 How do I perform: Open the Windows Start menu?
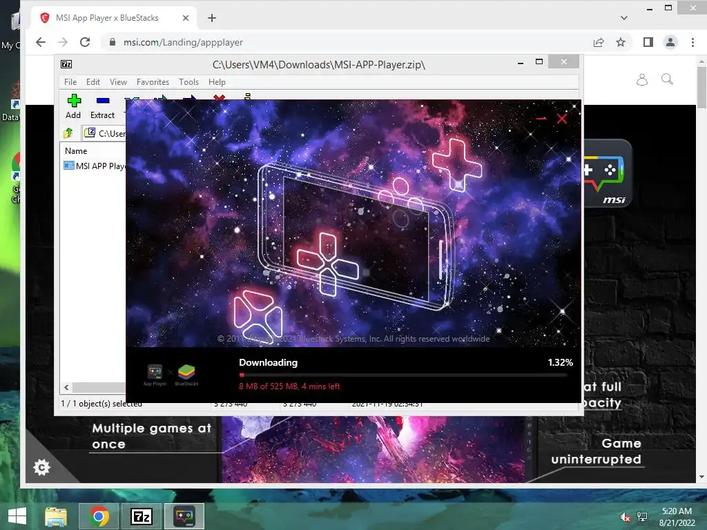point(17,516)
